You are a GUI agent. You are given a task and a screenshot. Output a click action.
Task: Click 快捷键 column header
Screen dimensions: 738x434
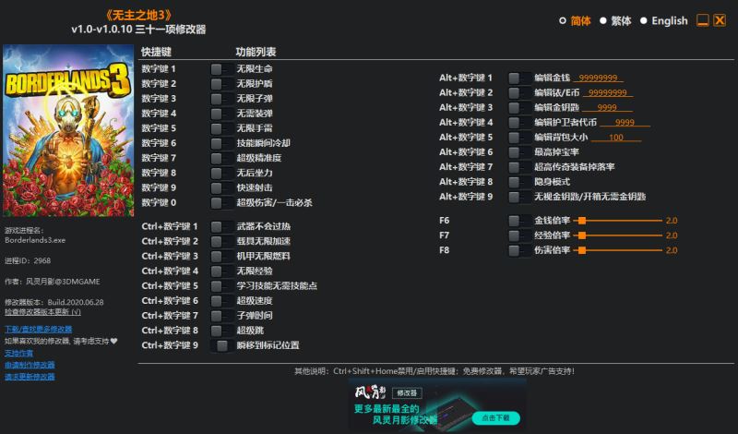point(156,52)
